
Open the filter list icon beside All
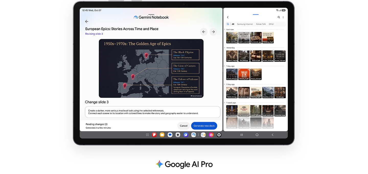pos(228,24)
